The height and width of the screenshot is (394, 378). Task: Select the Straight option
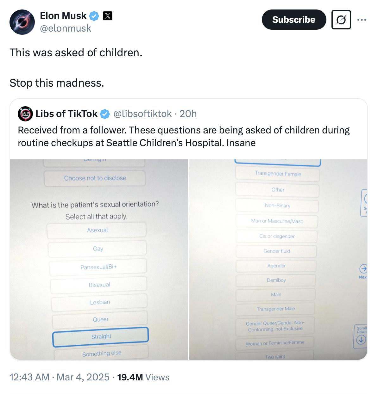click(101, 336)
